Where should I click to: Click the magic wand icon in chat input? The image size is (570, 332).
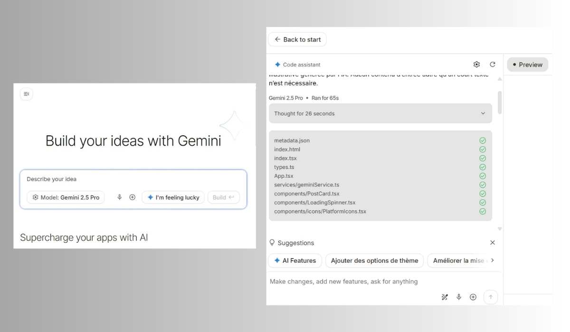point(445,297)
